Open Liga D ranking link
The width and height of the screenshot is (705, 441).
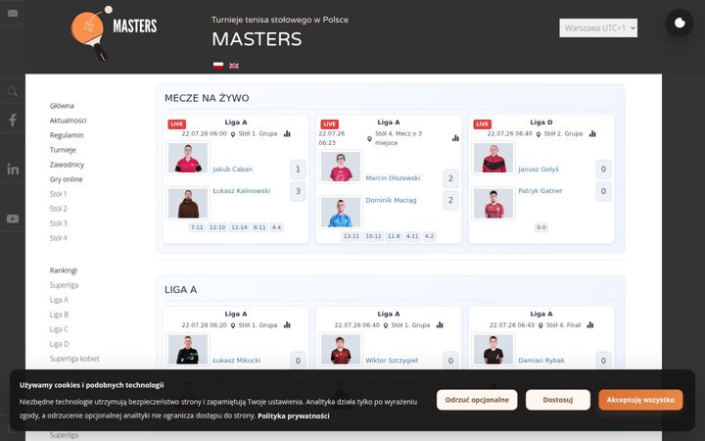pyautogui.click(x=60, y=344)
